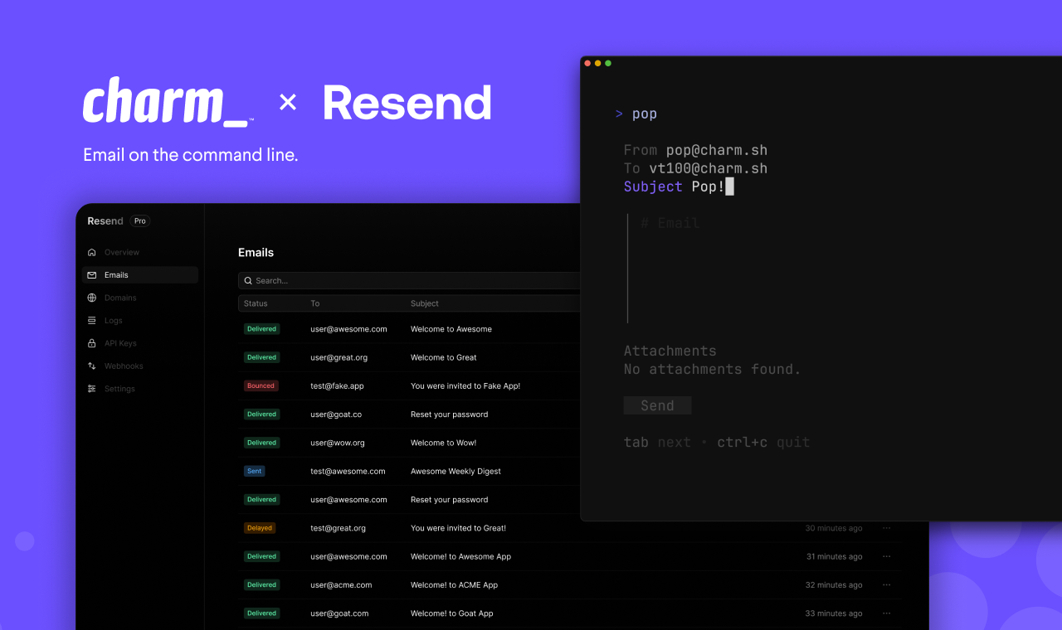Open more options for 30 minutes ago row

[886, 528]
